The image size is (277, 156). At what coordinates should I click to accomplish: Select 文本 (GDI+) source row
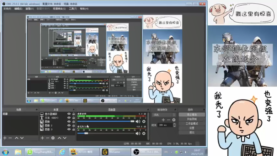click(x=57, y=118)
